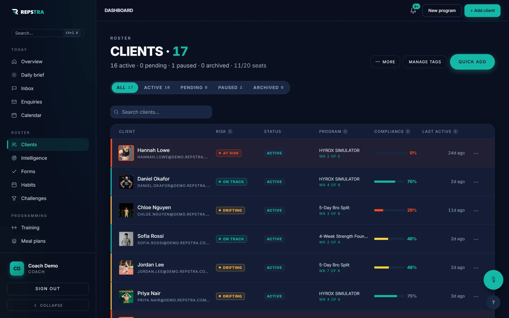Click the Sign Out button
Screen dimensions: 509x318
click(48, 289)
